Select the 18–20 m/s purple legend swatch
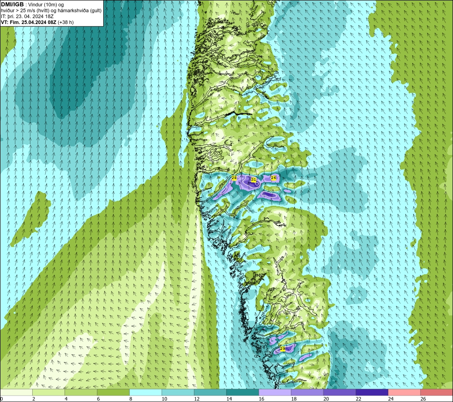Image resolution: width=453 pixels, height=402 pixels. click(x=308, y=392)
